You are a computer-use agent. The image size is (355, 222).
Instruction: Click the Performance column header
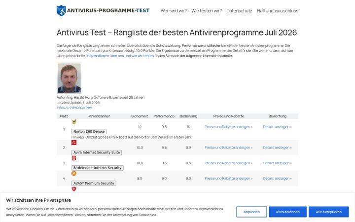(164, 116)
